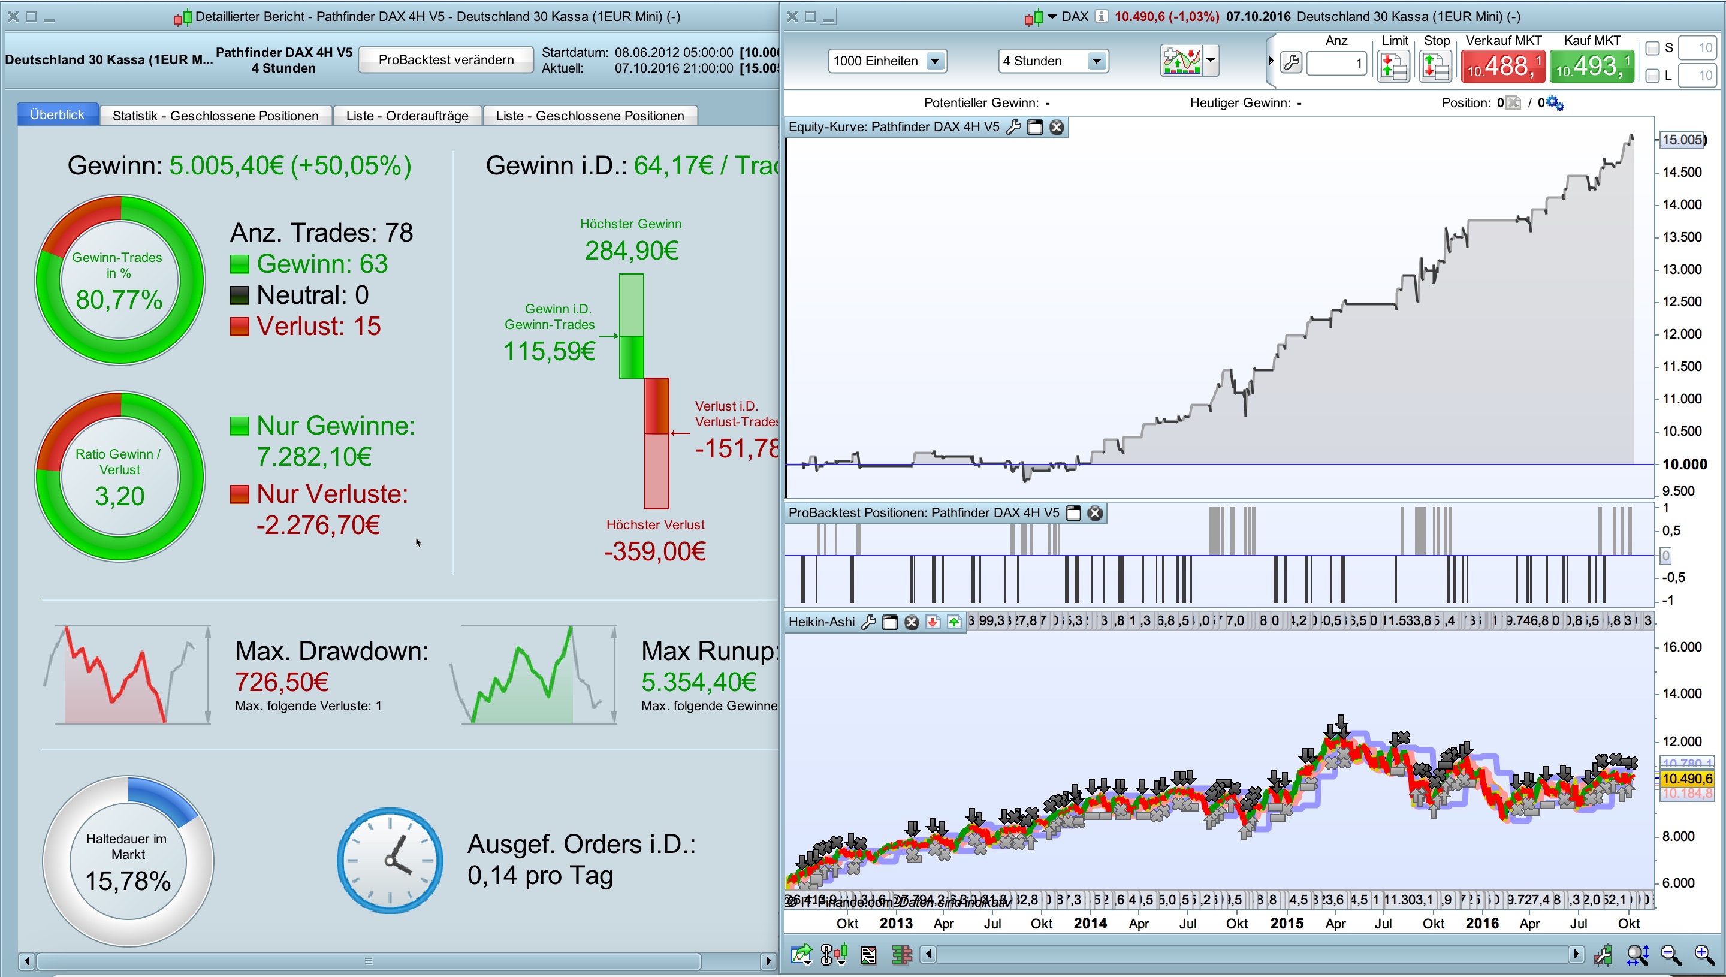
Task: Switch to Statistik - Geschlossene Positionen tab
Action: pos(215,116)
